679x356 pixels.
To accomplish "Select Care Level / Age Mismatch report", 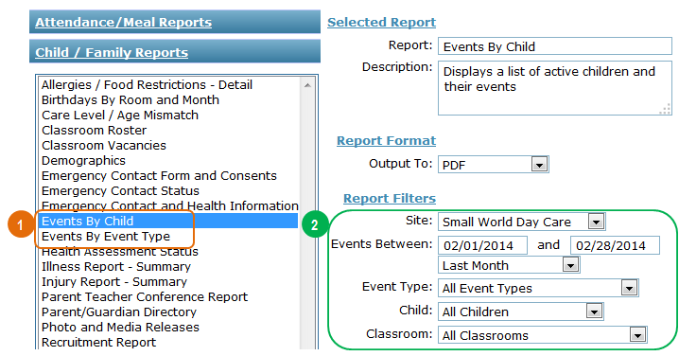I will [x=120, y=115].
